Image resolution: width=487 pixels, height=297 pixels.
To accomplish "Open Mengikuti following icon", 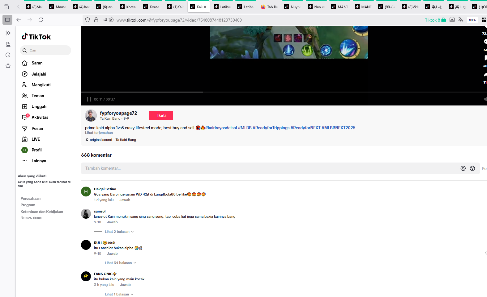I will tap(25, 85).
